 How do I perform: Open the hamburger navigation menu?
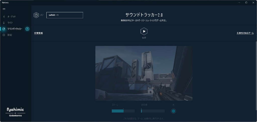click(4, 9)
